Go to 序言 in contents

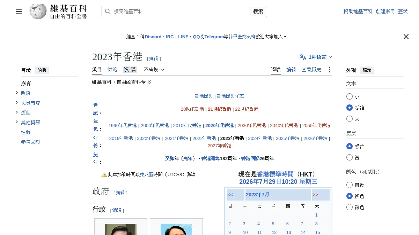(26, 84)
